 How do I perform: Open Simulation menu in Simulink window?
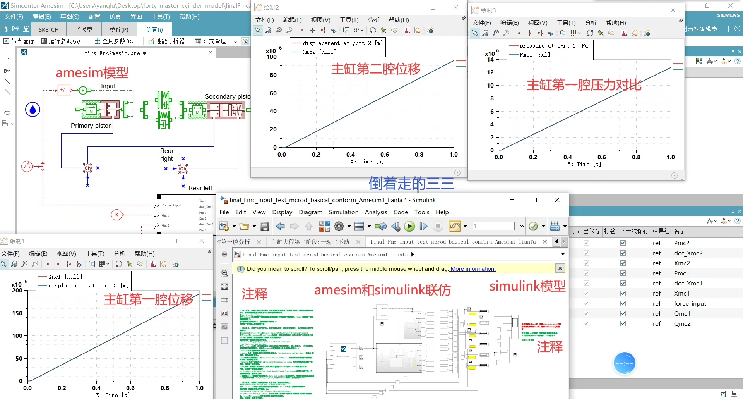coord(344,212)
